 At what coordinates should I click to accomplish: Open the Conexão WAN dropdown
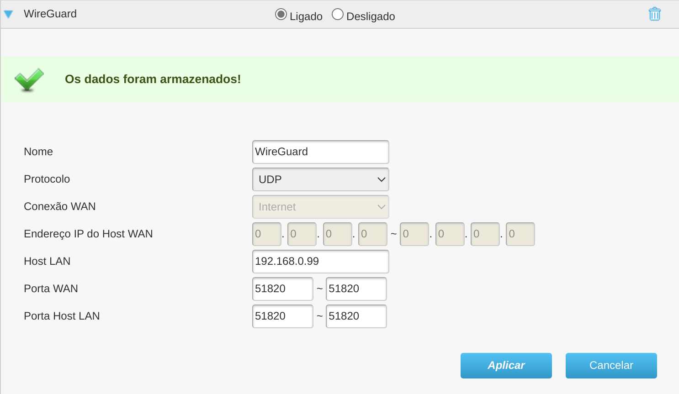320,207
